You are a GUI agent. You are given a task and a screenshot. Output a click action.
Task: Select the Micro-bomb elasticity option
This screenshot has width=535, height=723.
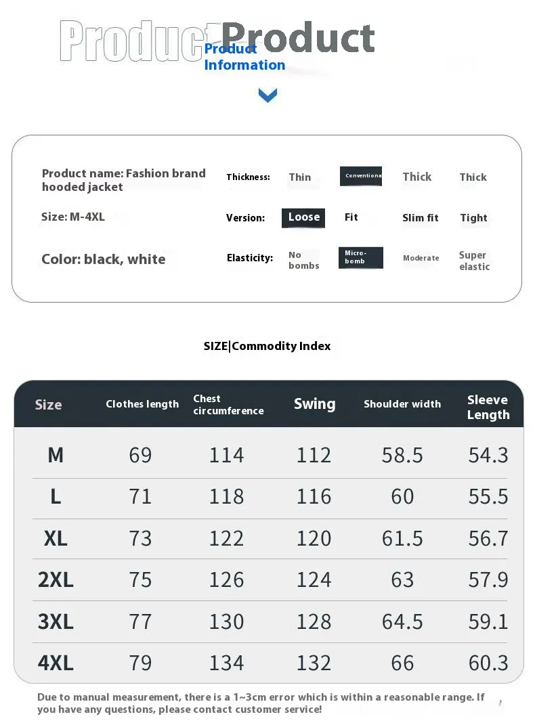point(361,257)
